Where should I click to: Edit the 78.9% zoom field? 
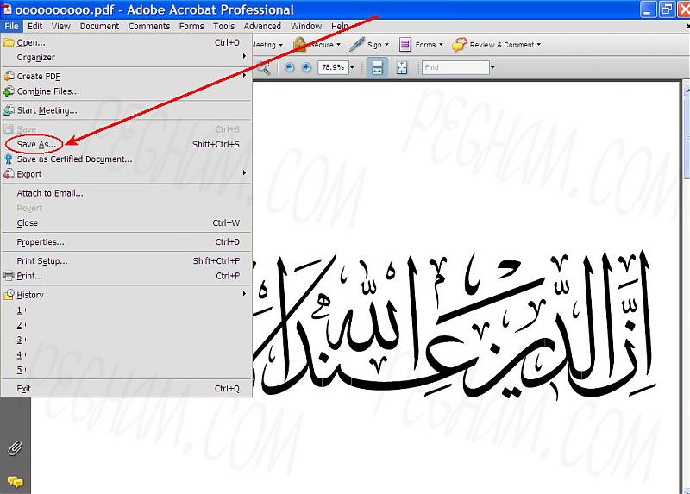(333, 67)
